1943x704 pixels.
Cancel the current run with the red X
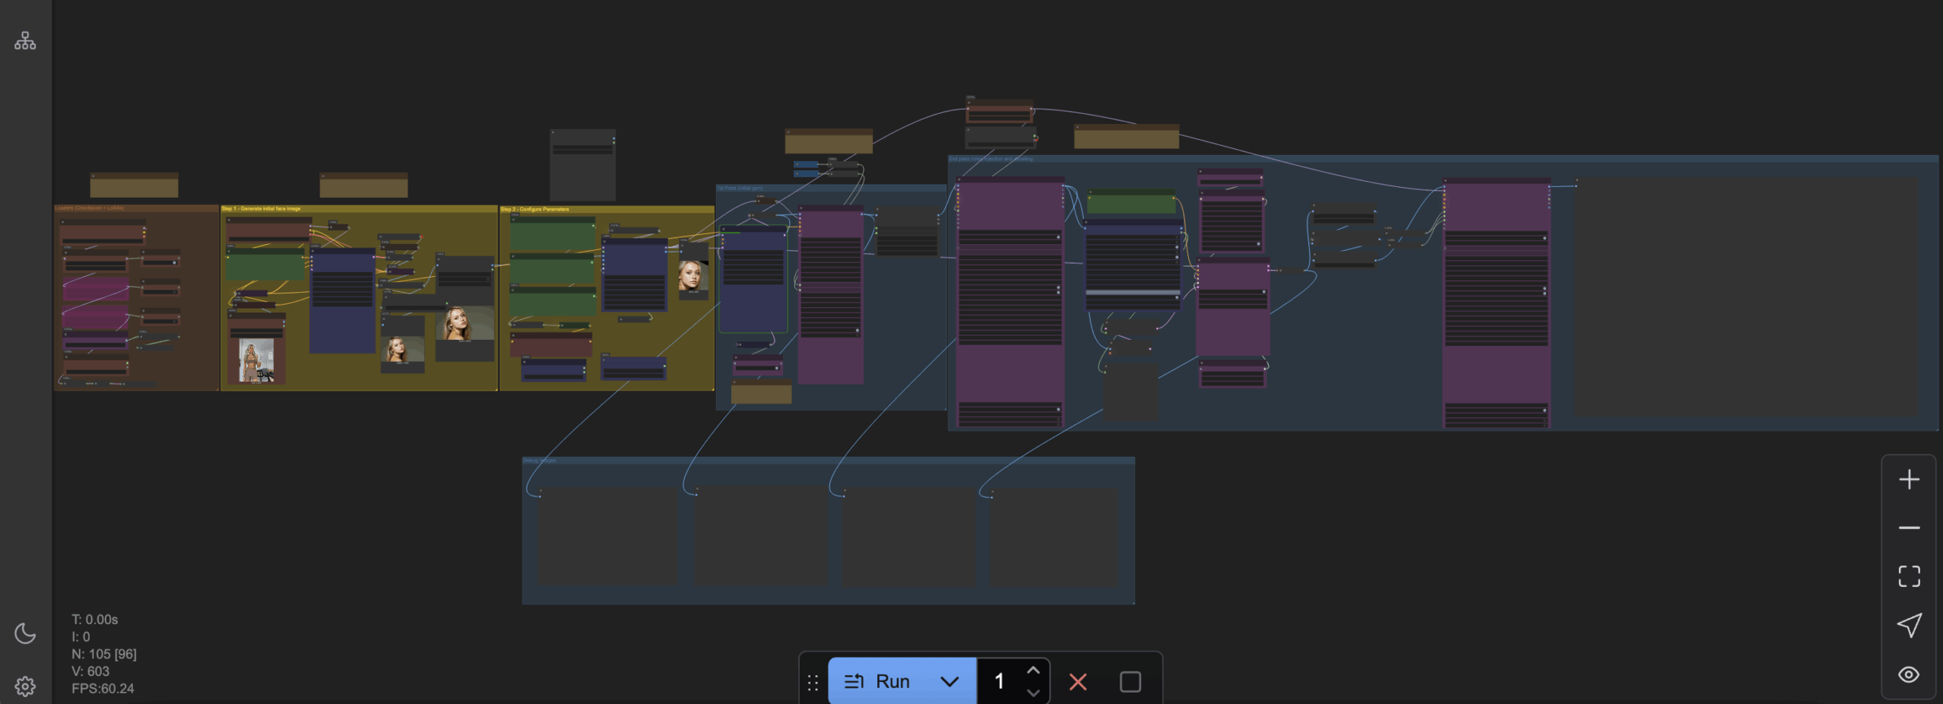pyautogui.click(x=1078, y=681)
